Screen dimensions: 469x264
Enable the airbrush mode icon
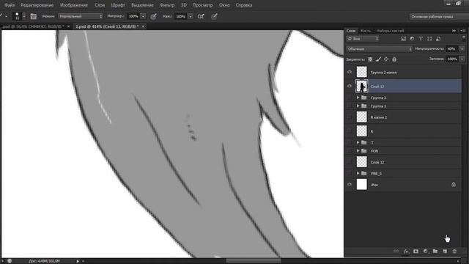point(201,16)
